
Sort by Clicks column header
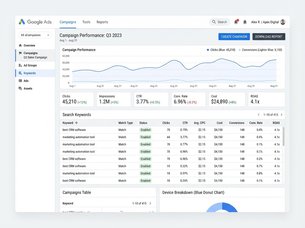pos(166,123)
